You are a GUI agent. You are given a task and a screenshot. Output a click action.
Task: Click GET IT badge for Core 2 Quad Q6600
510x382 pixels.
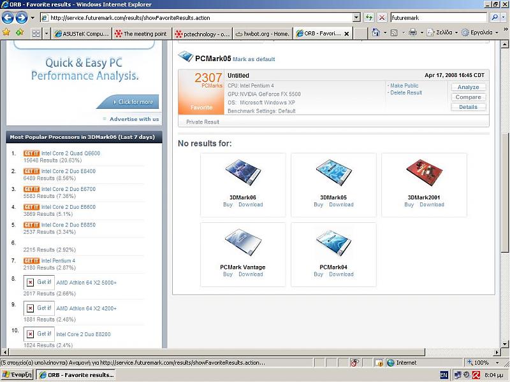click(31, 153)
